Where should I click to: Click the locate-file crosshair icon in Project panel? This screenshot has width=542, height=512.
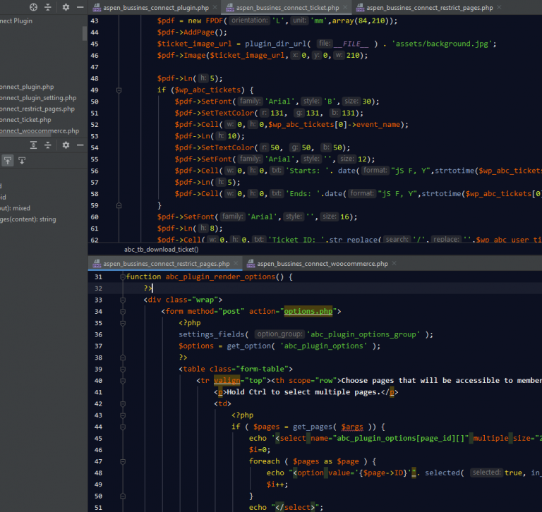(x=33, y=7)
